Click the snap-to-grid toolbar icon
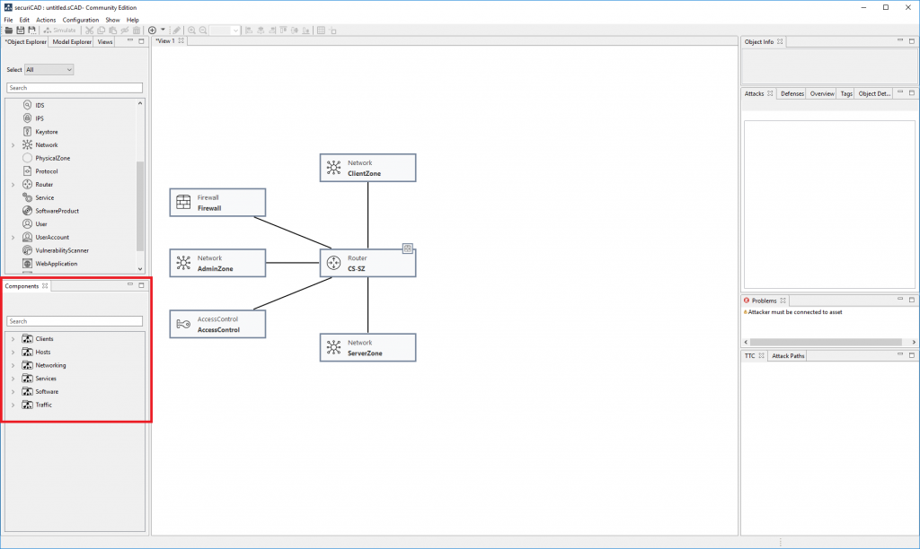920x549 pixels. tap(332, 30)
